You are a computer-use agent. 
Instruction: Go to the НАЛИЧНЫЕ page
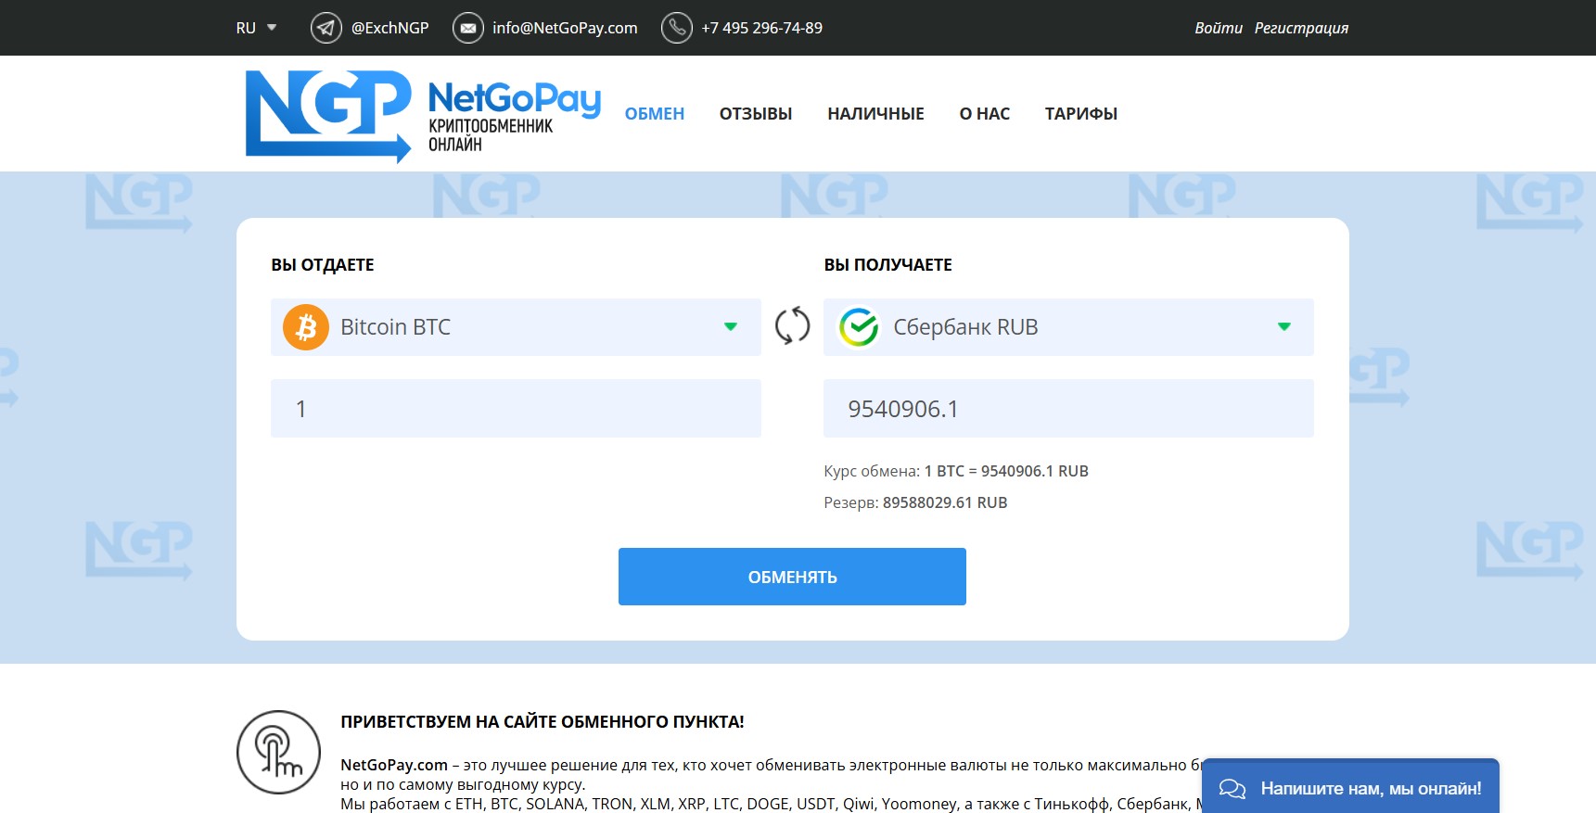click(x=875, y=114)
